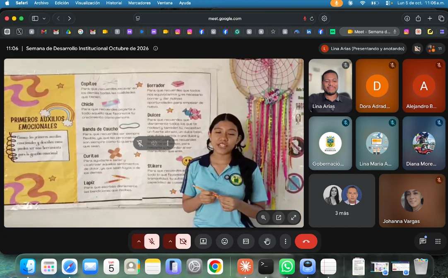Expand the "3 más" participants tile
Image resolution: width=448 pixels, height=278 pixels.
pyautogui.click(x=342, y=201)
